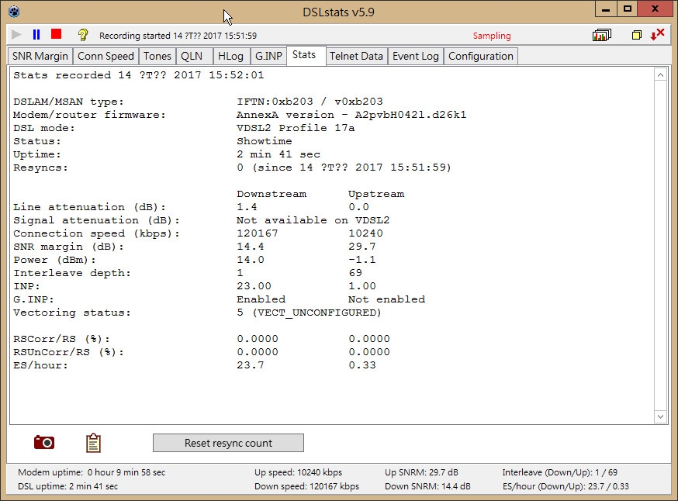Click the 'Upstream' column header

coord(376,194)
